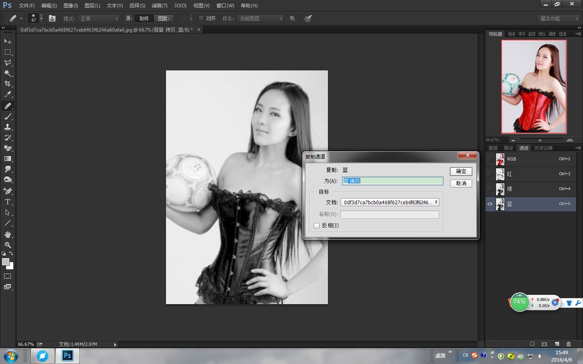Change screen mode
The width and height of the screenshot is (583, 364).
(x=8, y=287)
